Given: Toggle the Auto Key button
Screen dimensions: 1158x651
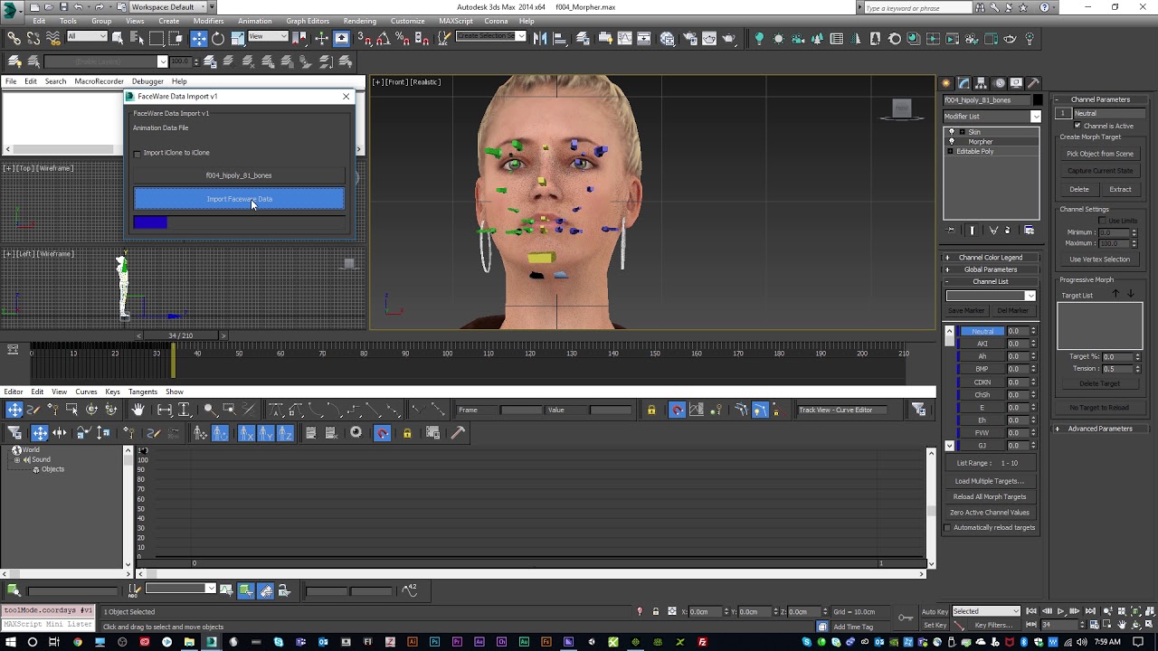Looking at the screenshot, I should coord(935,611).
